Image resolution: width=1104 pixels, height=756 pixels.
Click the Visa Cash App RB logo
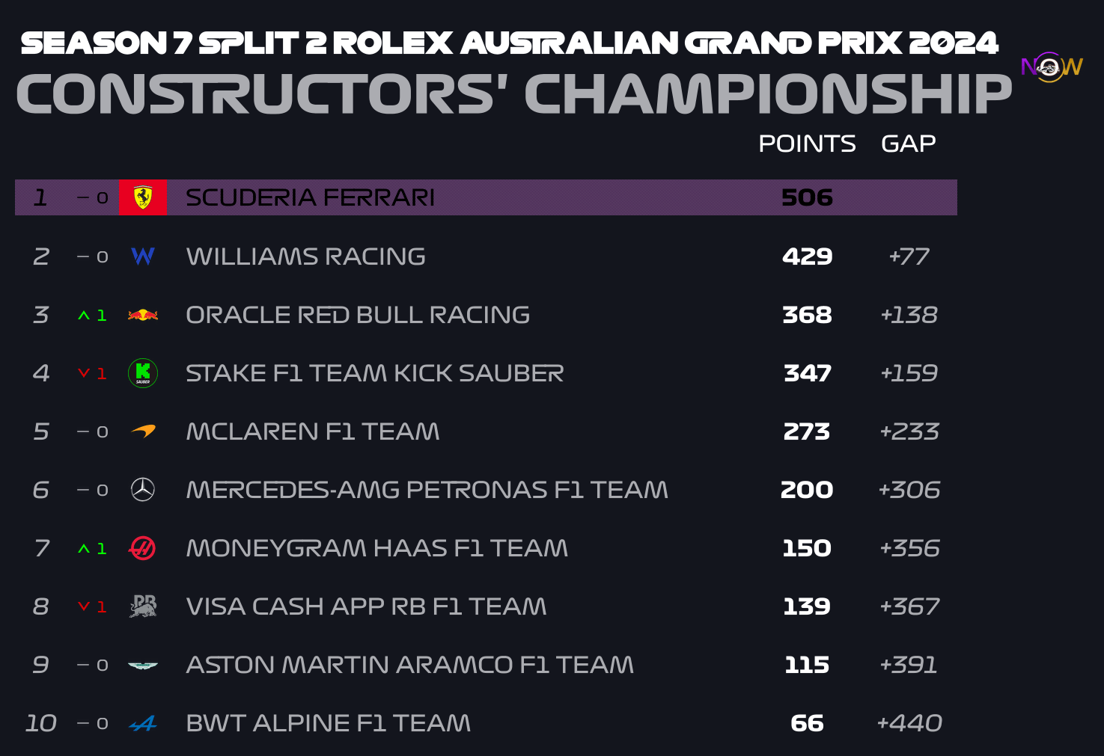143,606
